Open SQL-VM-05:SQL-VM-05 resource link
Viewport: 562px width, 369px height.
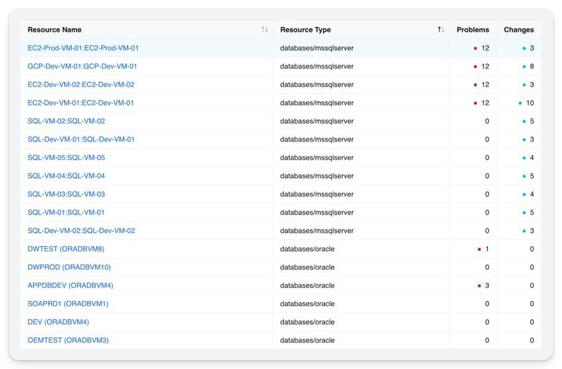click(66, 157)
